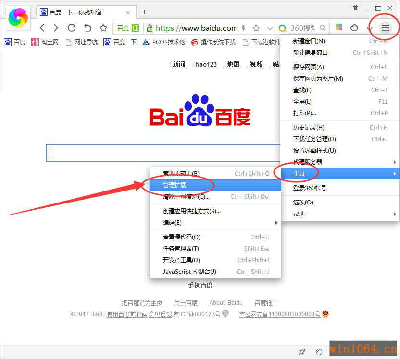Click the 360 browser colorful logo
Screen dimensions: 400x359
[x=18, y=18]
